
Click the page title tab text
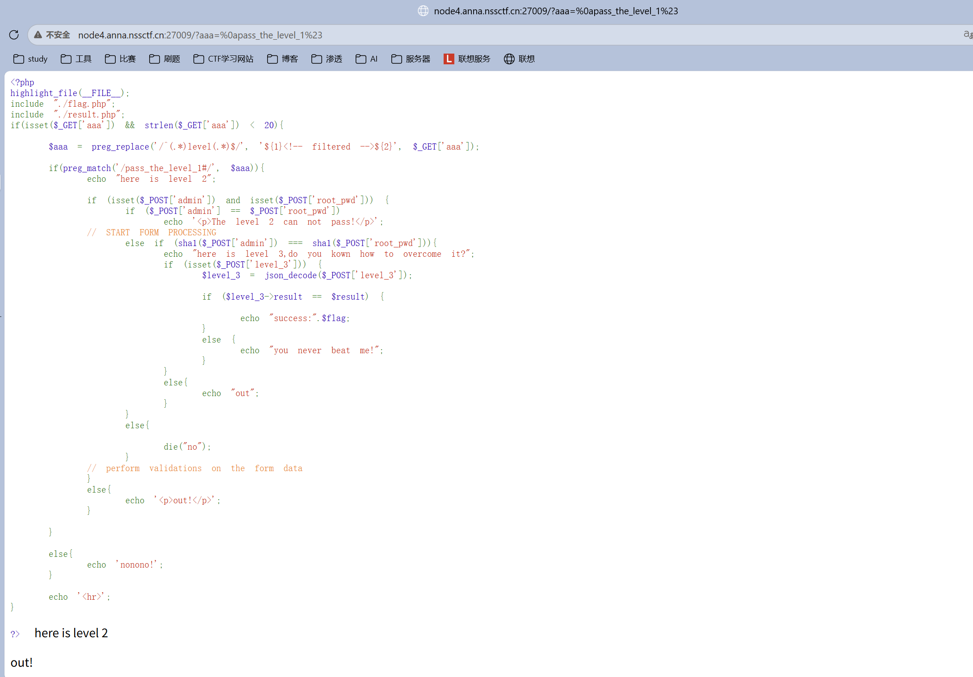[556, 11]
